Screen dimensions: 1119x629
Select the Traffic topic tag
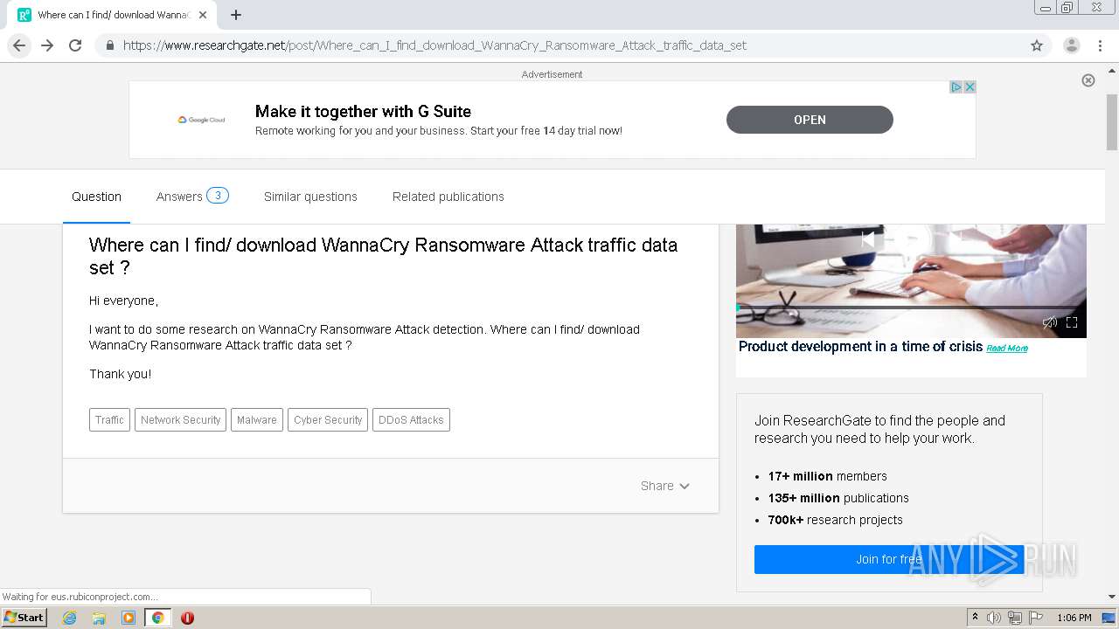(109, 420)
